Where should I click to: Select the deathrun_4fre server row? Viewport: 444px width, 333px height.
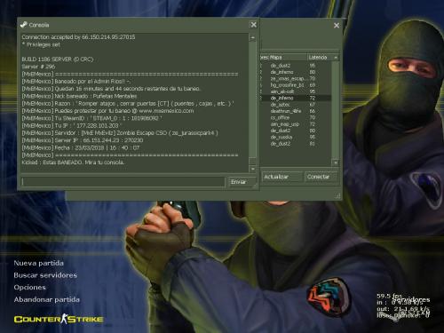(296, 111)
